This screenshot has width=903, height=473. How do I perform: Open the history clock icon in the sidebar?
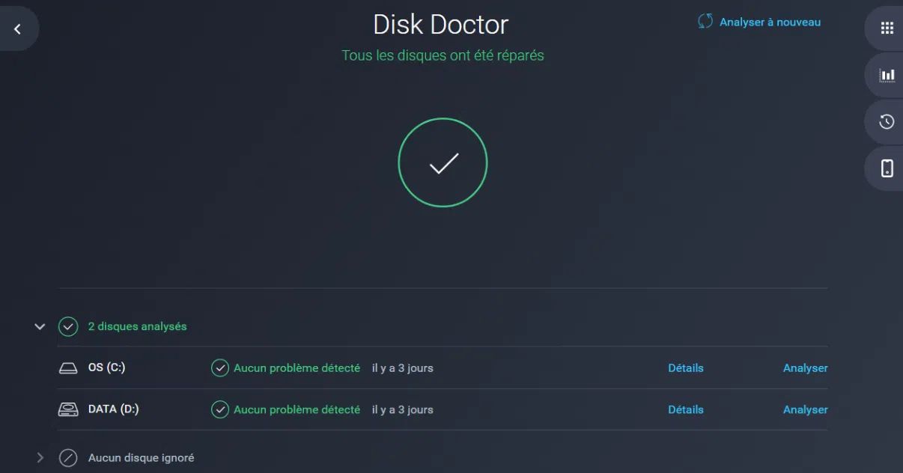pos(887,121)
